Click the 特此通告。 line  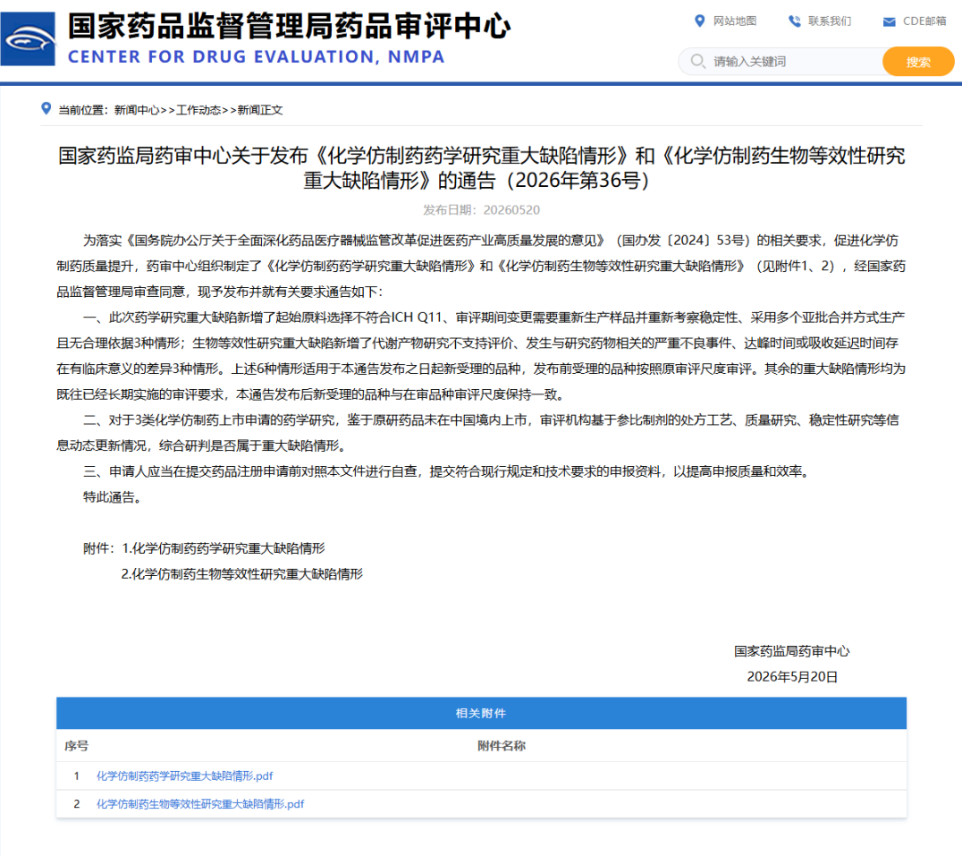[114, 497]
